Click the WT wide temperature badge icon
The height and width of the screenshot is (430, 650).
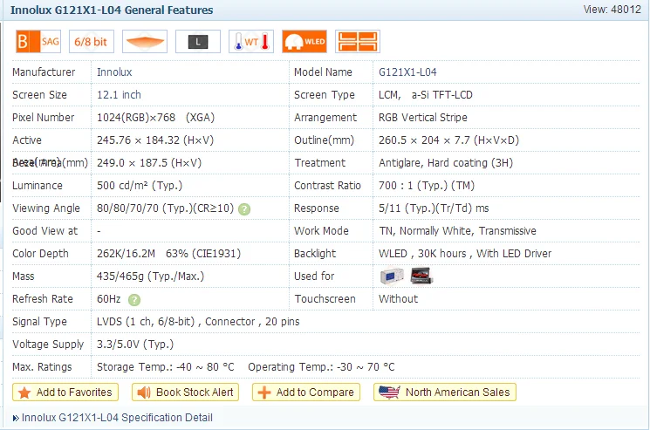coord(251,41)
